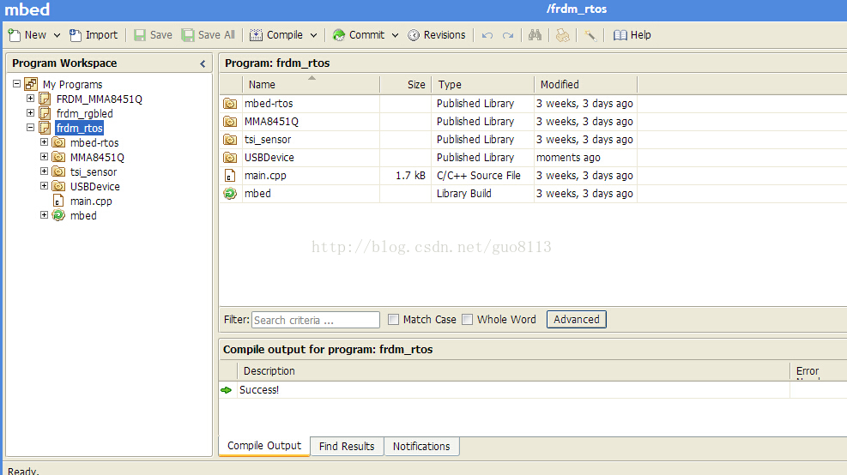This screenshot has width=847, height=475.
Task: Switch to Notifications tab
Action: point(421,447)
